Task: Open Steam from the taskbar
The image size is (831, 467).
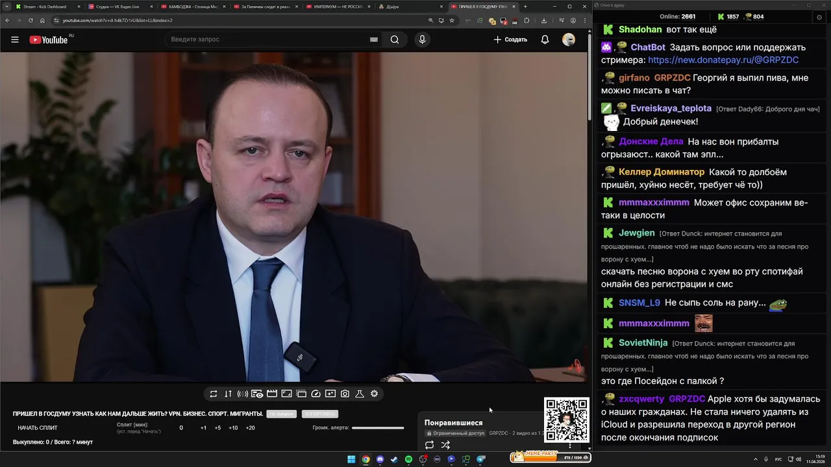Action: pyautogui.click(x=394, y=459)
